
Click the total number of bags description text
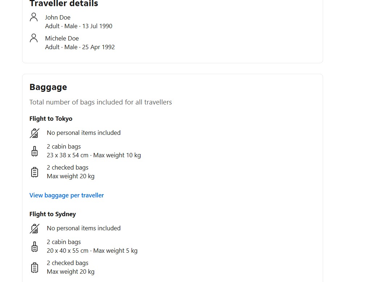(101, 102)
